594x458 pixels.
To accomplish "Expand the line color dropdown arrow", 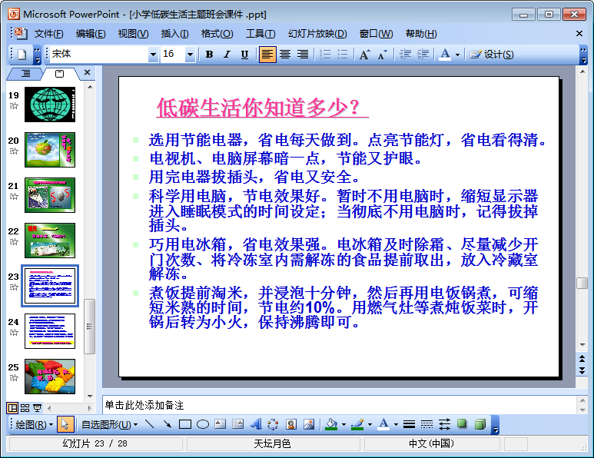I will (370, 424).
